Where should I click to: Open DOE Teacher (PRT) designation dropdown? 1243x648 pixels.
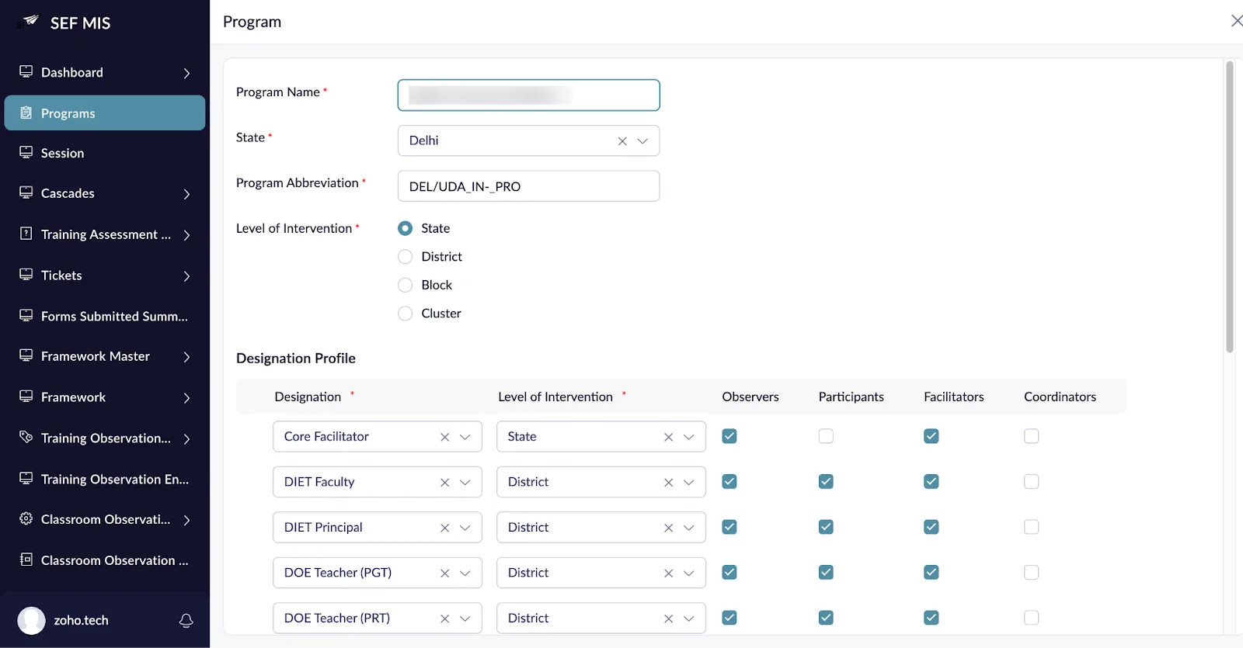[x=465, y=619]
